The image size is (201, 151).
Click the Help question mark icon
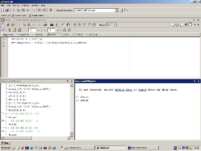51,10
